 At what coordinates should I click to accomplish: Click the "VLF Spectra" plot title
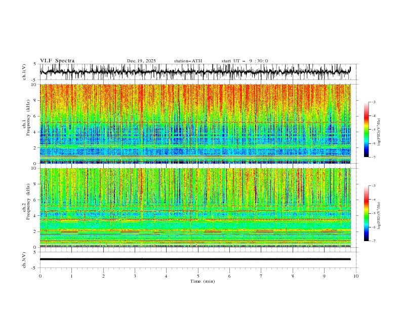tap(57, 61)
